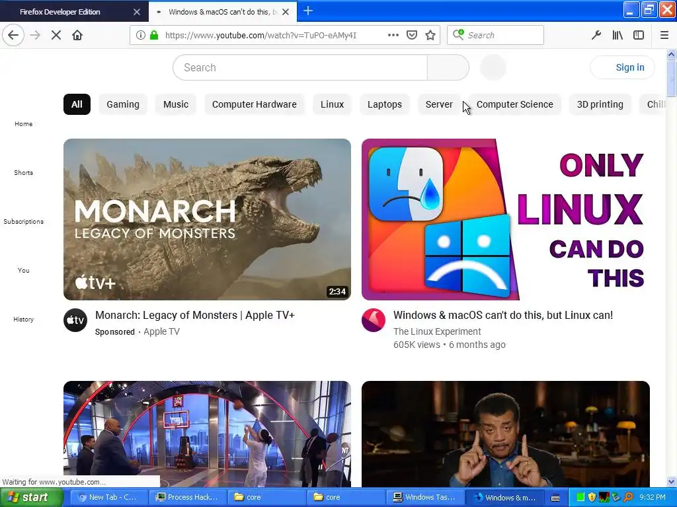Image resolution: width=677 pixels, height=507 pixels.
Task: Click the page scrollbar down arrow
Action: pyautogui.click(x=671, y=481)
